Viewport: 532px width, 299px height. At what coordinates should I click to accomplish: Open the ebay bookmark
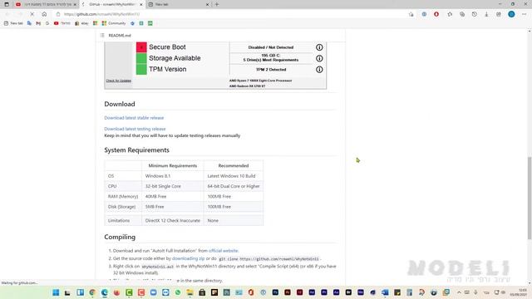[81, 23]
